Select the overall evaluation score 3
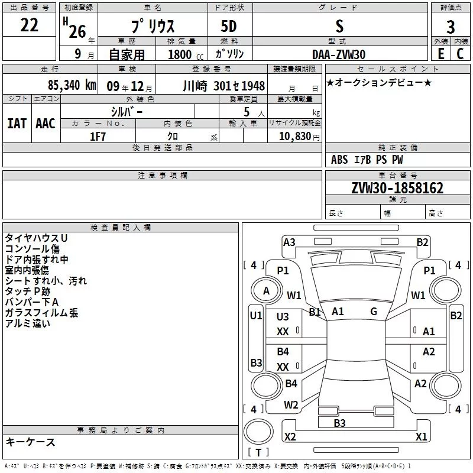This screenshot has width=473, height=473. pyautogui.click(x=451, y=27)
